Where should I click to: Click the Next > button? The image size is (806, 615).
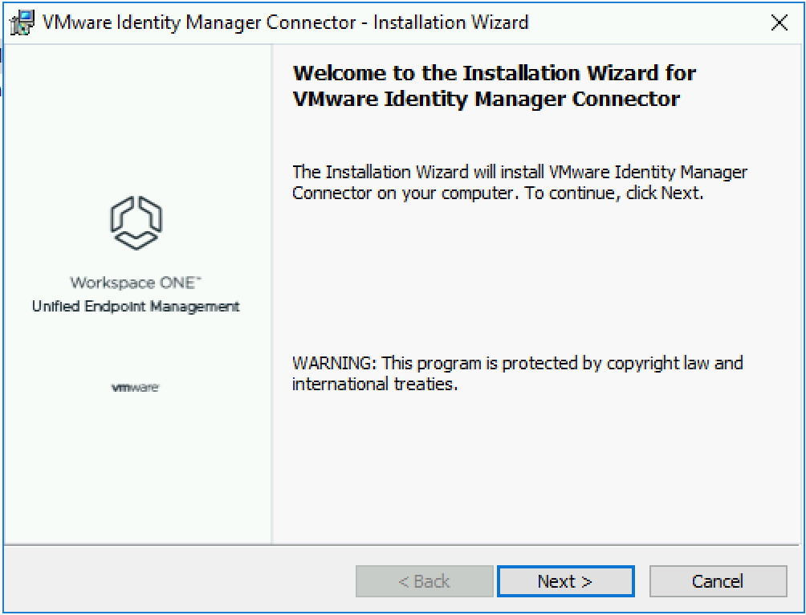pos(565,581)
